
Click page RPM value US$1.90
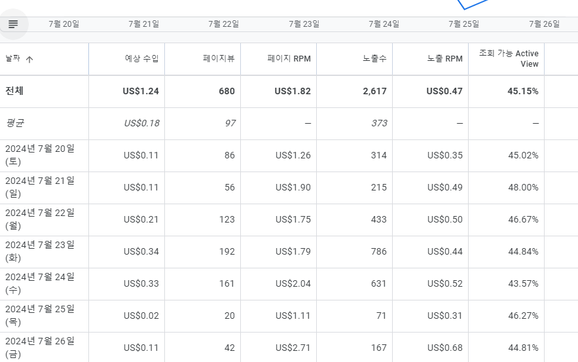(x=293, y=187)
